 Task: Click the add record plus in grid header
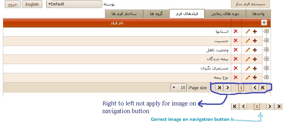(264, 23)
